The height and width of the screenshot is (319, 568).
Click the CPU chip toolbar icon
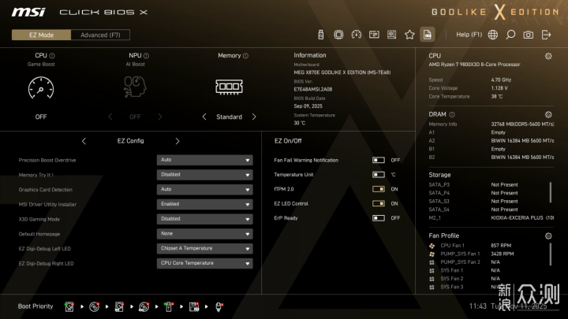pos(338,35)
